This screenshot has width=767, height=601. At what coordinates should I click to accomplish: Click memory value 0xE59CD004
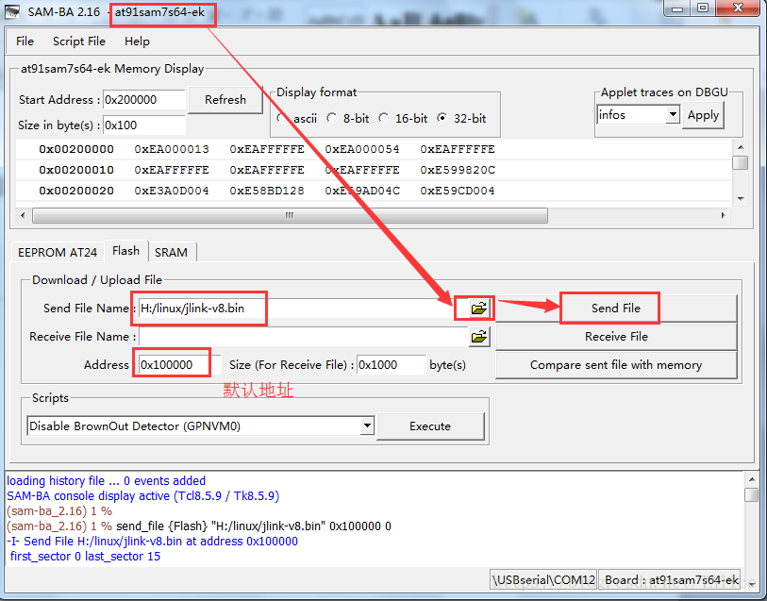[458, 191]
